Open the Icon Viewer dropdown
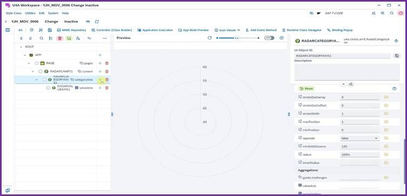This screenshot has width=407, height=196. tap(227, 30)
